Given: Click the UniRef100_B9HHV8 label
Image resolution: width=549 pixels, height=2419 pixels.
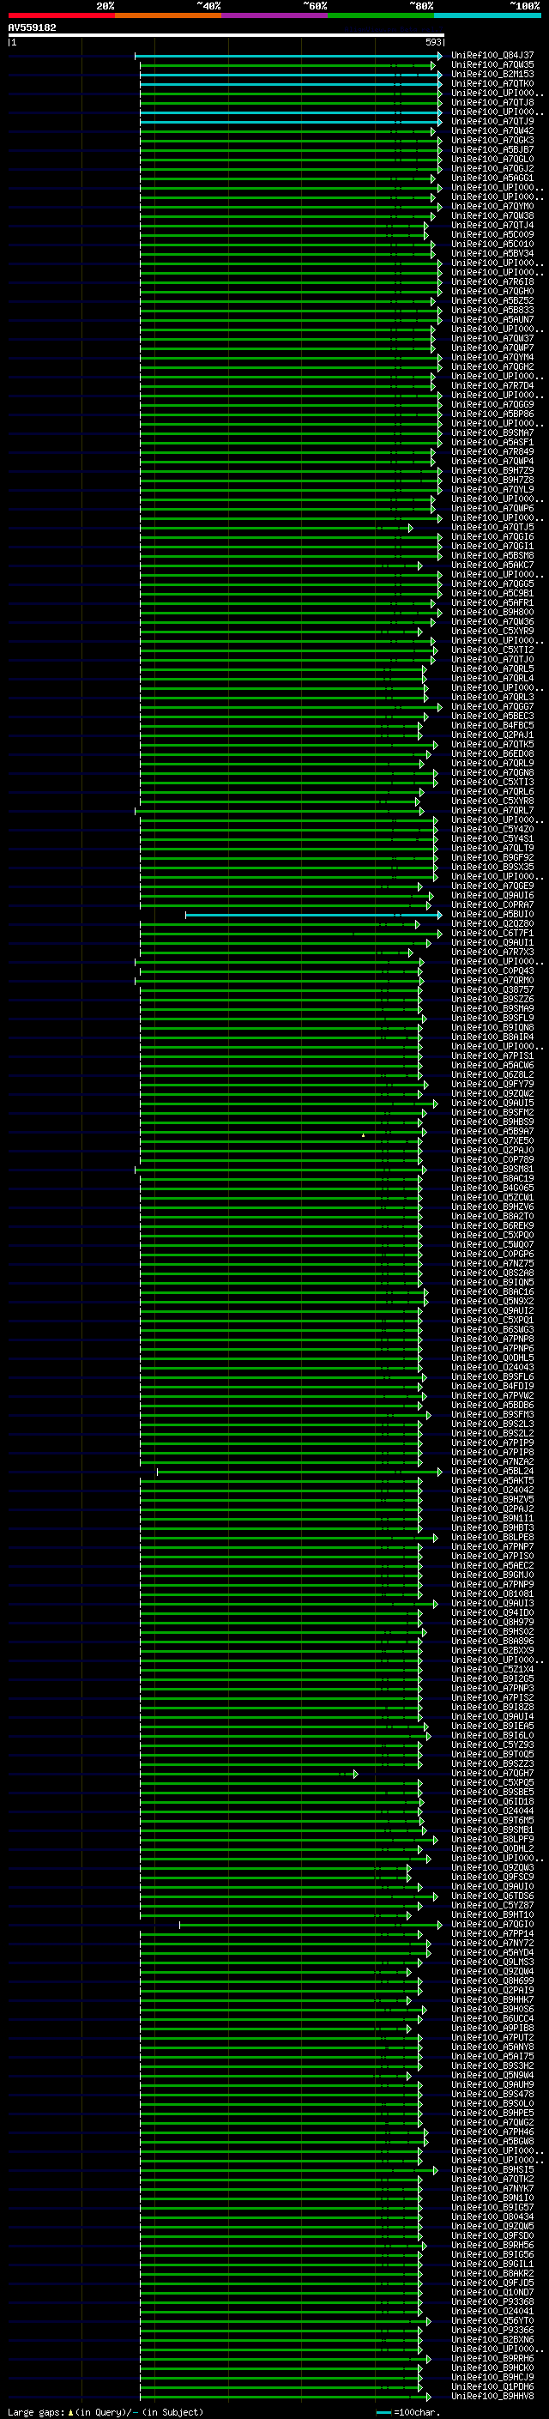Looking at the screenshot, I should 492,2397.
